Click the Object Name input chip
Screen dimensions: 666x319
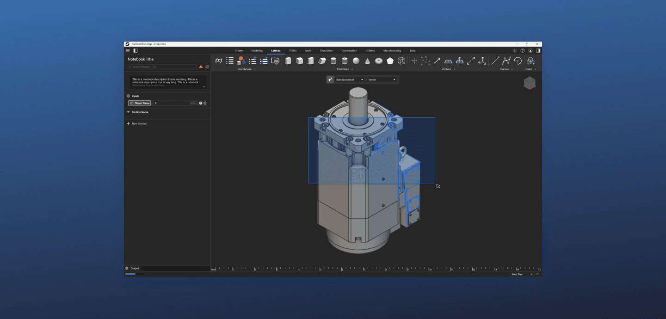point(140,103)
